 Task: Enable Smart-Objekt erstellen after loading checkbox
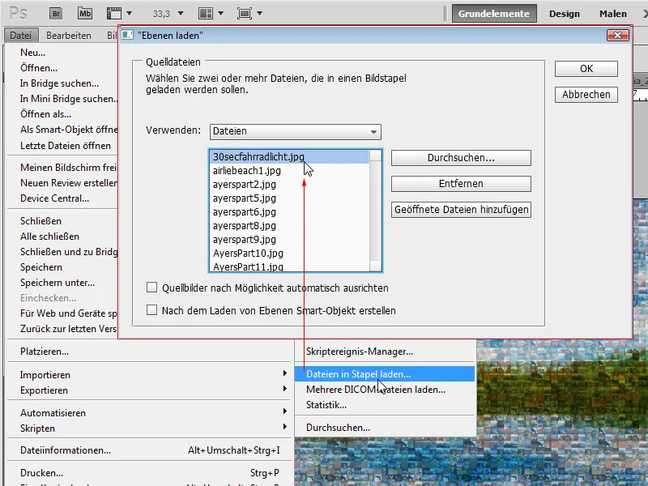pyautogui.click(x=152, y=310)
